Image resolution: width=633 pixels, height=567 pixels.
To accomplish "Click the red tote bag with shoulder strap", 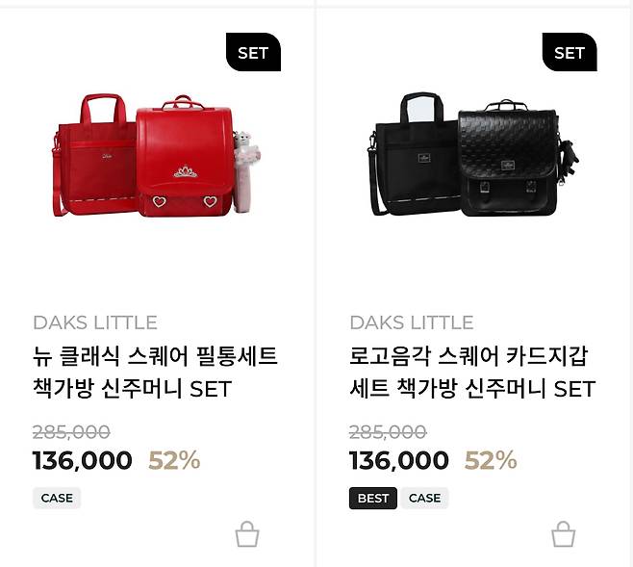I will 93,156.
